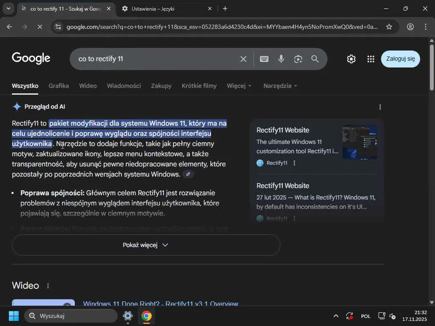The width and height of the screenshot is (435, 326).
Task: Switch to the Wideo tab
Action: (88, 86)
